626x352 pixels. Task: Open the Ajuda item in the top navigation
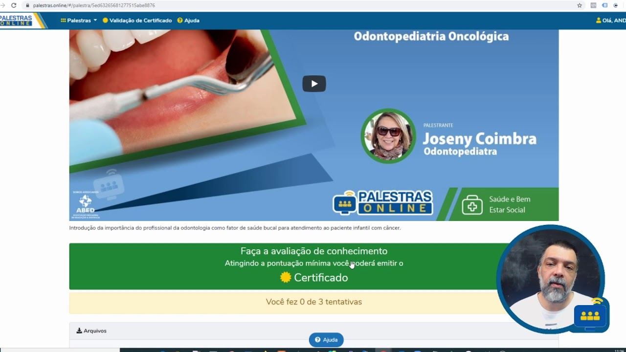[x=188, y=21]
